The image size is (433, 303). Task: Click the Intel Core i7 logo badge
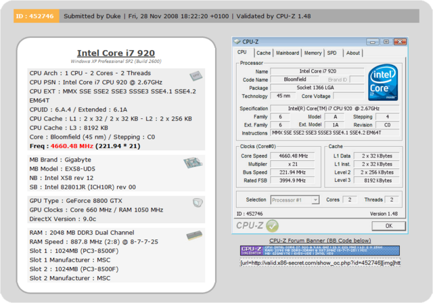click(x=383, y=83)
